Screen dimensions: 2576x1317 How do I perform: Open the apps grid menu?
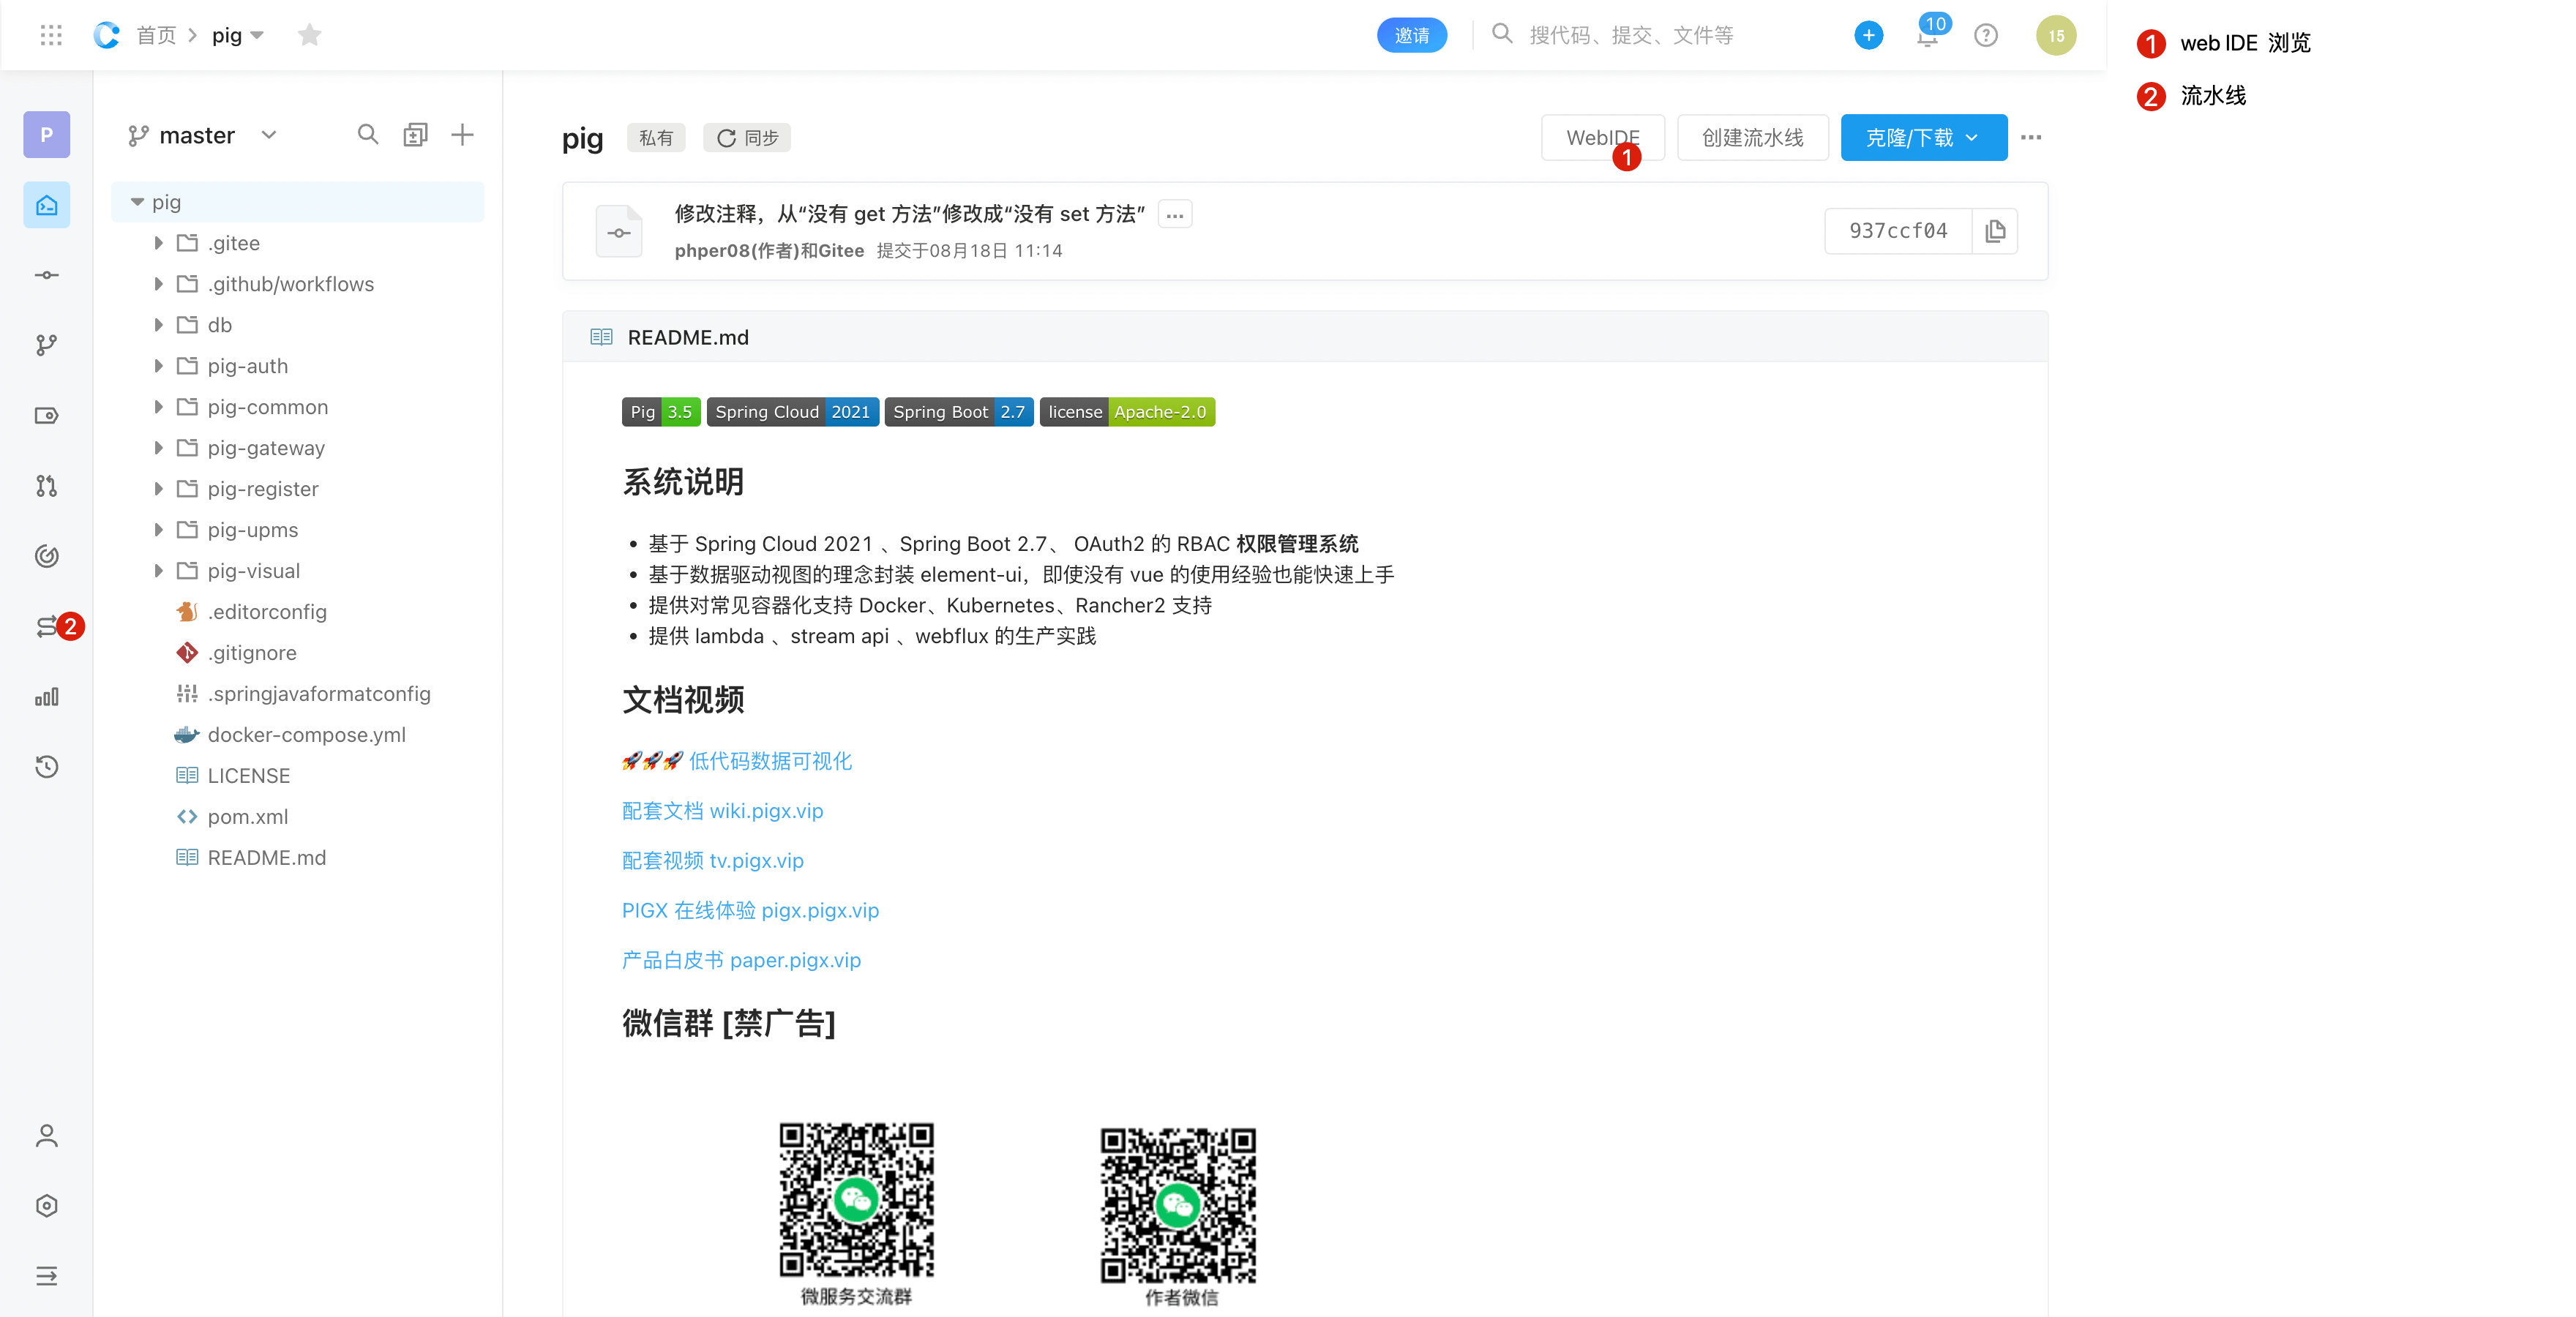click(51, 35)
